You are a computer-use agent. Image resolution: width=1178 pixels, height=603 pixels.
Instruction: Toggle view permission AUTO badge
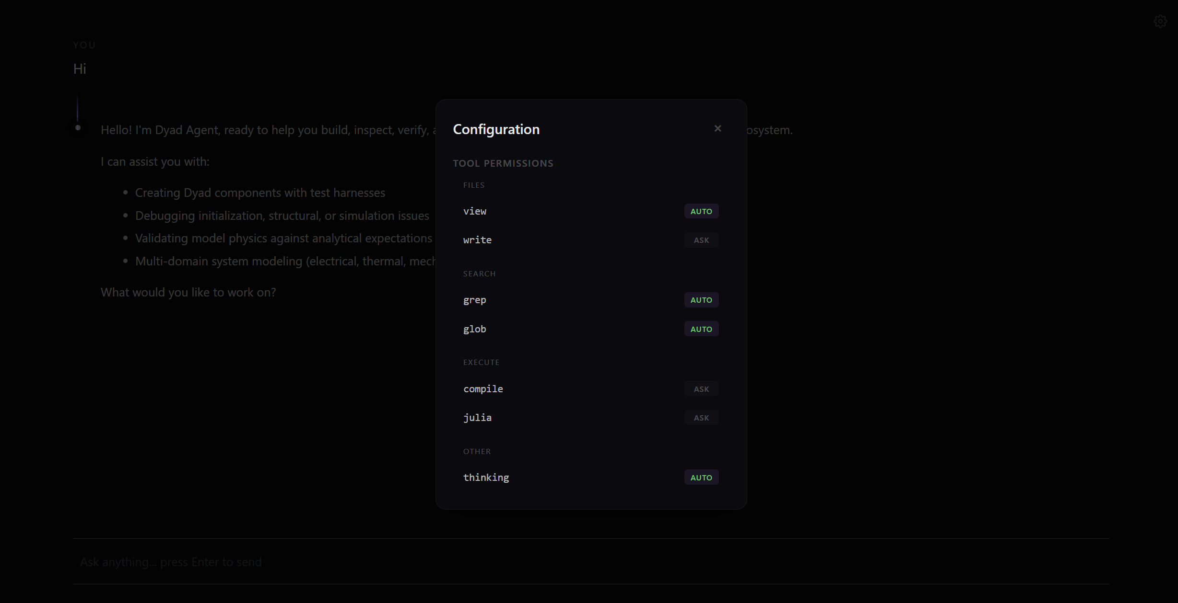[x=701, y=211]
